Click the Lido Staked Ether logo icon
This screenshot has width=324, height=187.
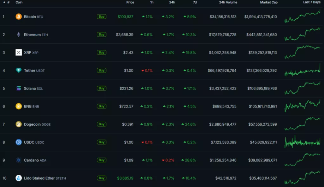click(19, 178)
